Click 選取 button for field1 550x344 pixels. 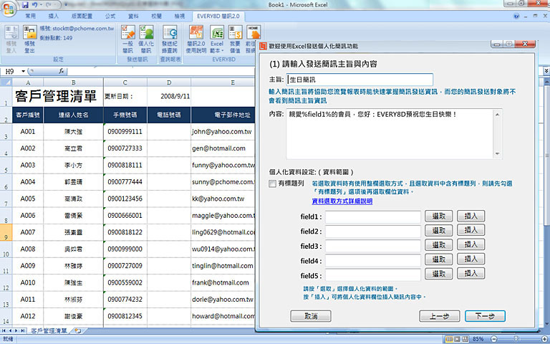tap(438, 216)
